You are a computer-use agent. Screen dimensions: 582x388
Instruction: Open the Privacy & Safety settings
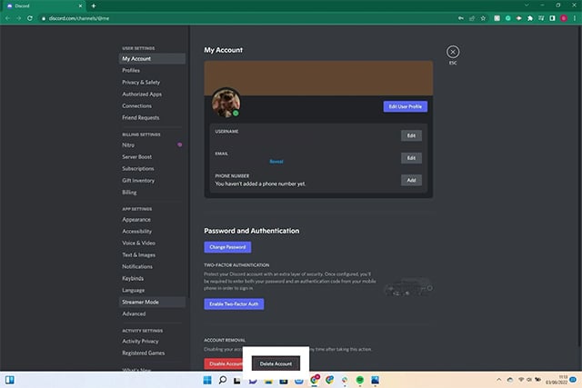pos(141,82)
